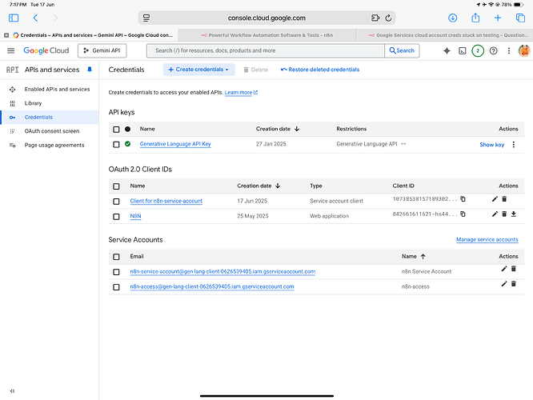533x400 pixels.
Task: Edit the N8N OAuth client
Action: (495, 214)
